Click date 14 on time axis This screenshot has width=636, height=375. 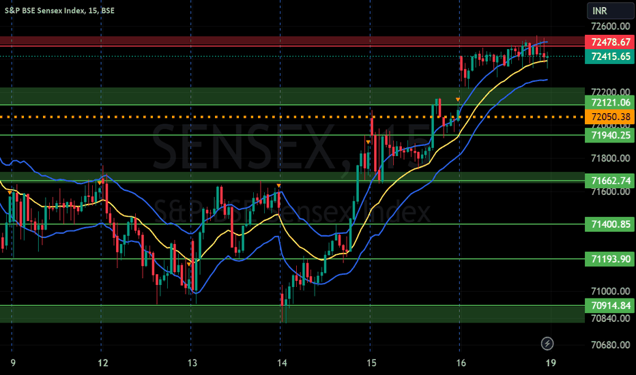282,363
